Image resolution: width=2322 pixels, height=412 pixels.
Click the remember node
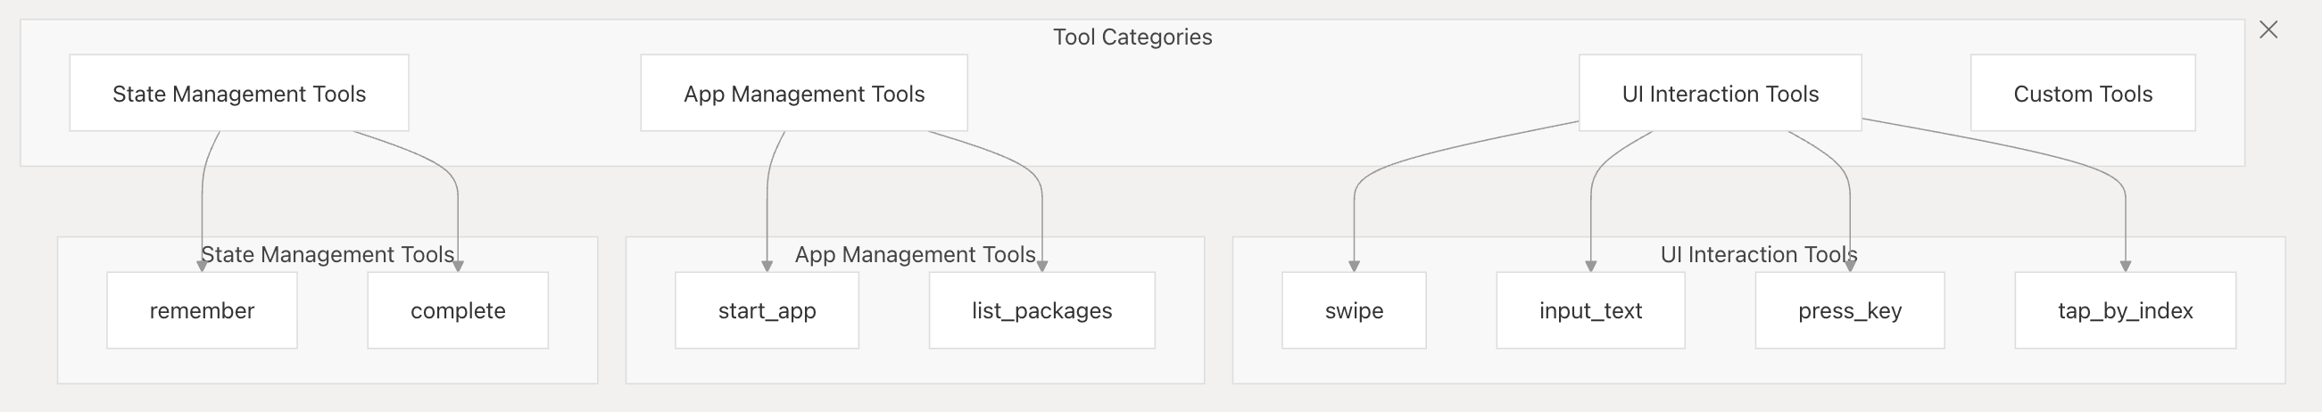pyautogui.click(x=202, y=311)
